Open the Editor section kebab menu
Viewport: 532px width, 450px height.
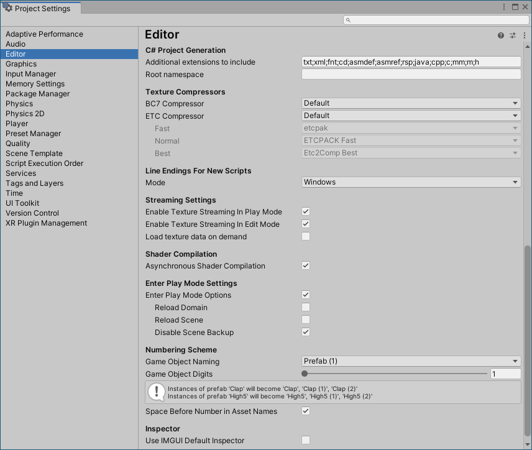[x=525, y=35]
